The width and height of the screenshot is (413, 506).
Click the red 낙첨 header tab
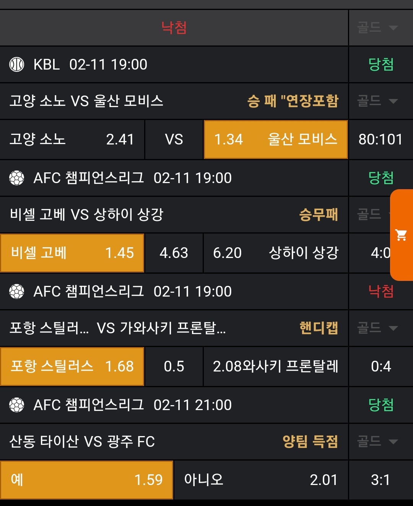tap(174, 28)
